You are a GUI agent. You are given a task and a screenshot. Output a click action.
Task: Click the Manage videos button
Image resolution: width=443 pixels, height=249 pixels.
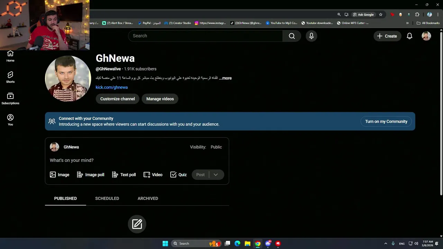coord(160,99)
